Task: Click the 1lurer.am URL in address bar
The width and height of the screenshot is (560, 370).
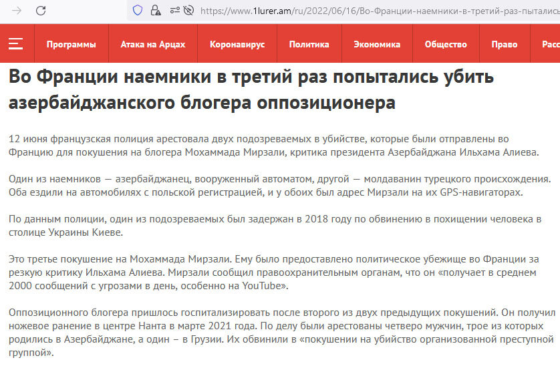Action: click(x=380, y=11)
